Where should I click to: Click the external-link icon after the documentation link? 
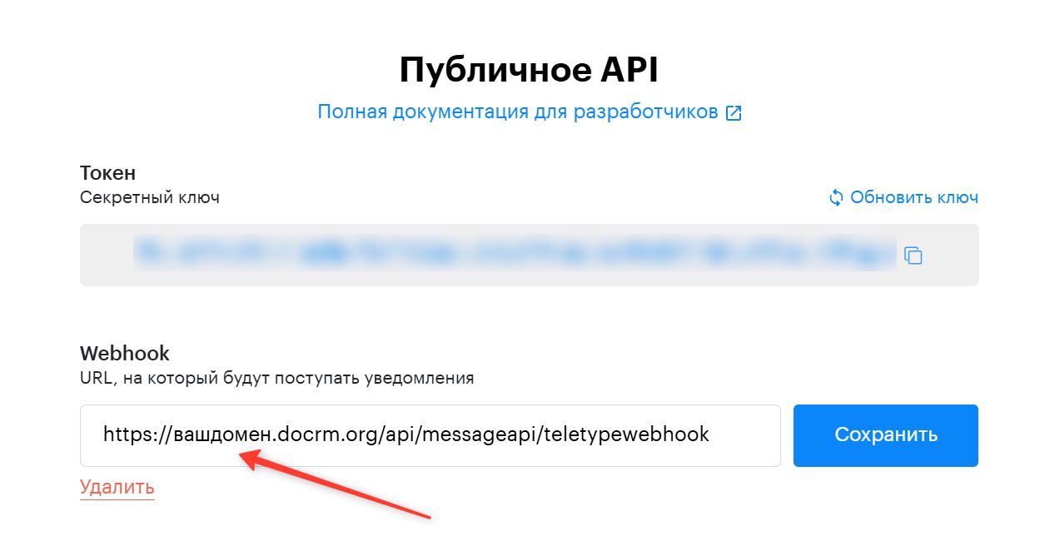coord(734,113)
